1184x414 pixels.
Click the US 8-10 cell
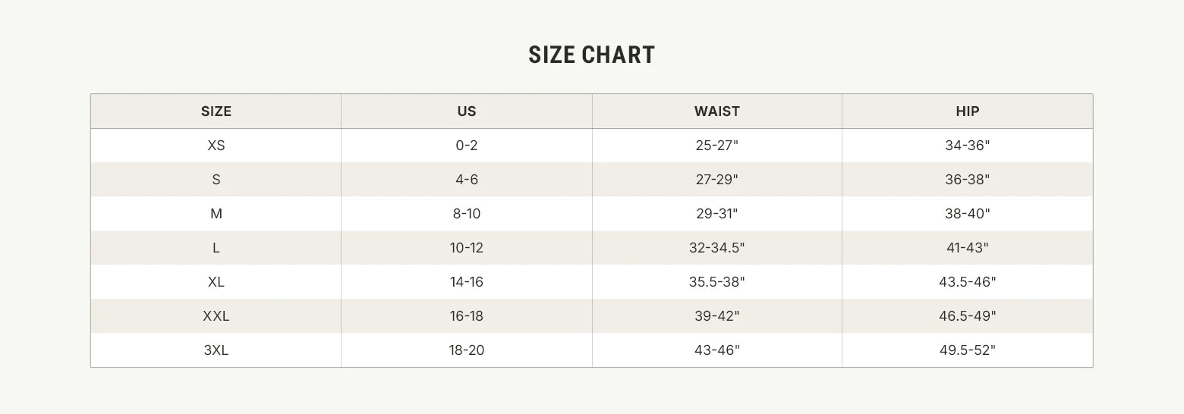467,214
